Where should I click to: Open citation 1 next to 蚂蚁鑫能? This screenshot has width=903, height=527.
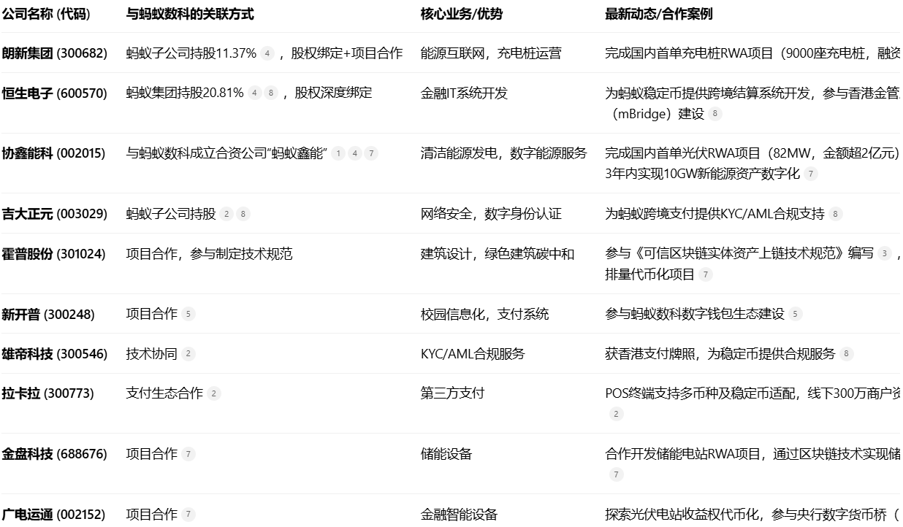(x=338, y=153)
